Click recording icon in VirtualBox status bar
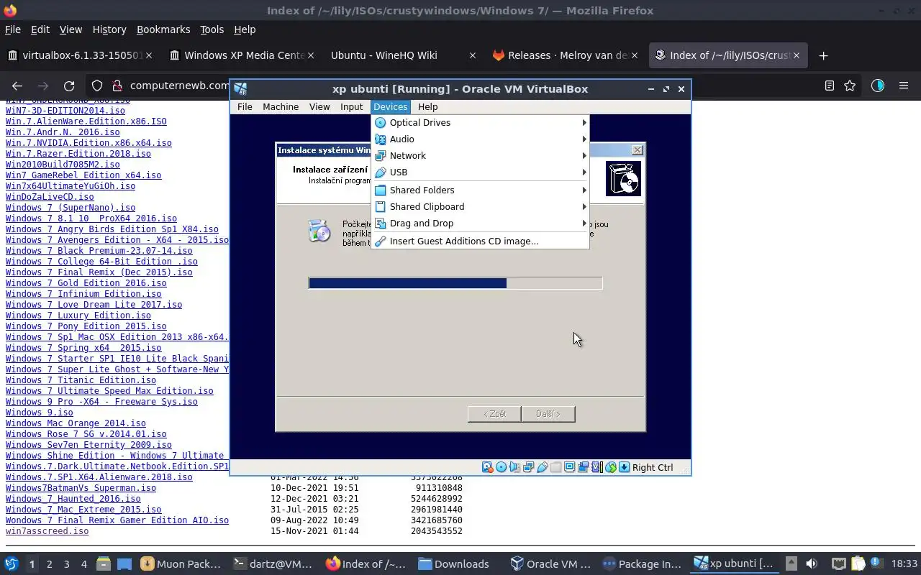This screenshot has height=575, width=921. click(x=583, y=467)
